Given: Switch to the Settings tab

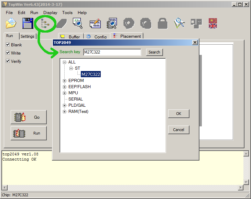Looking at the screenshot, I should [x=28, y=36].
